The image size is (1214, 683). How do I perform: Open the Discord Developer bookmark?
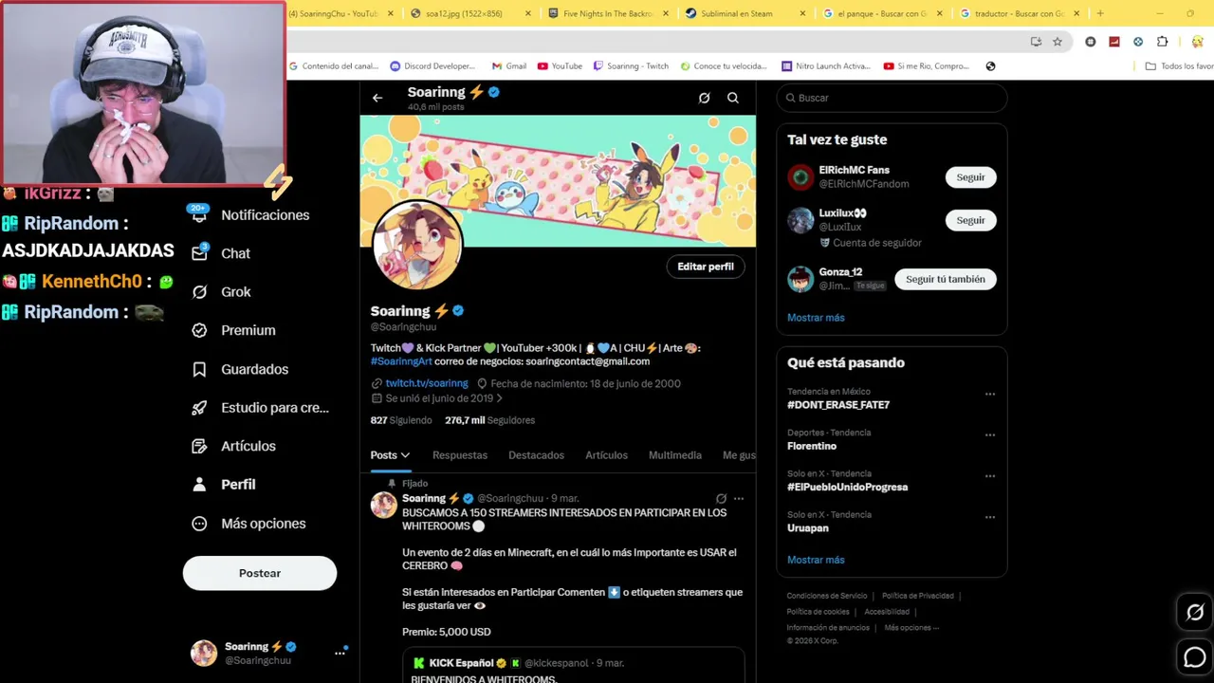coord(432,66)
